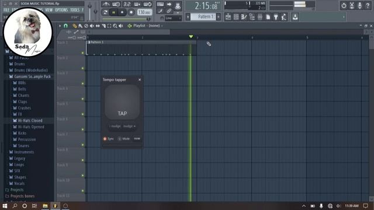374x210 pixels.
Task: Click the project picker document icon
Action: coord(268,17)
